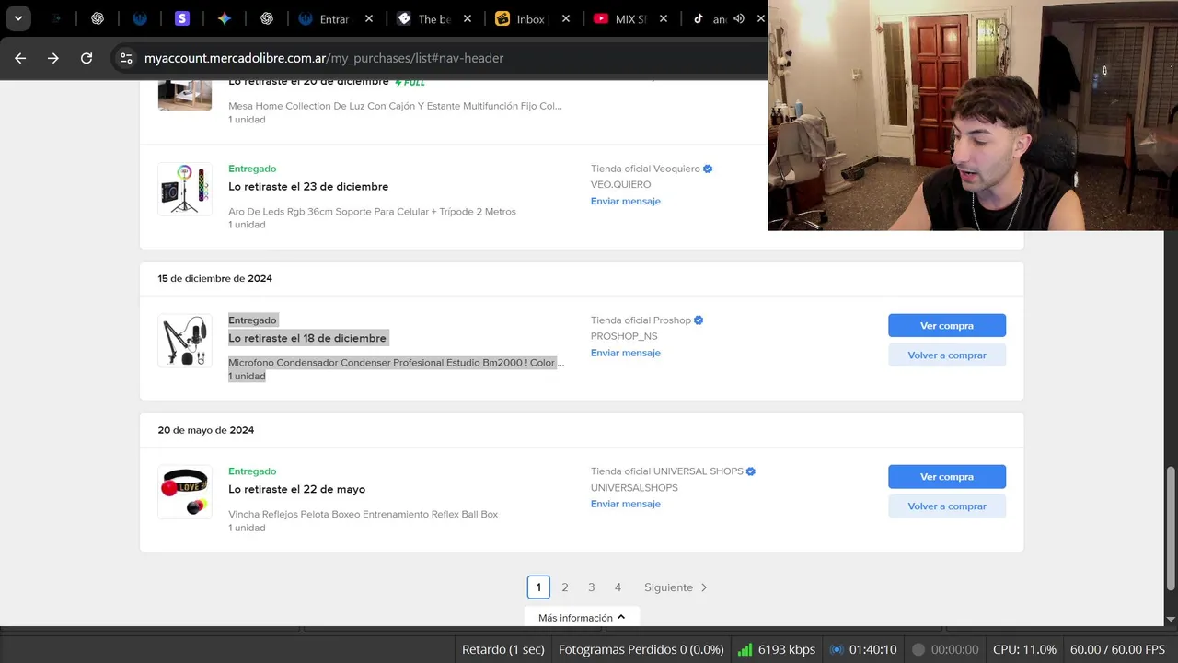Click 'Lo retiraste el 22 de mayo'
This screenshot has width=1178, height=663.
tap(296, 489)
